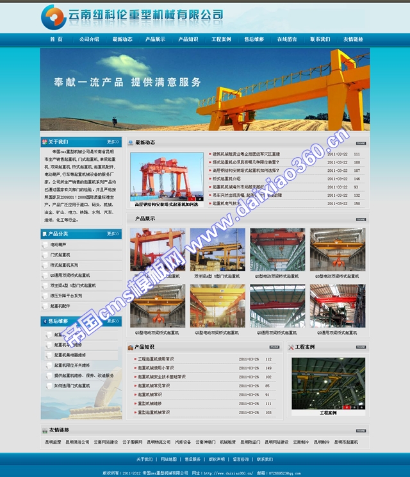Click the MORE icon in 友情链接 header
The image size is (410, 477).
click(361, 430)
